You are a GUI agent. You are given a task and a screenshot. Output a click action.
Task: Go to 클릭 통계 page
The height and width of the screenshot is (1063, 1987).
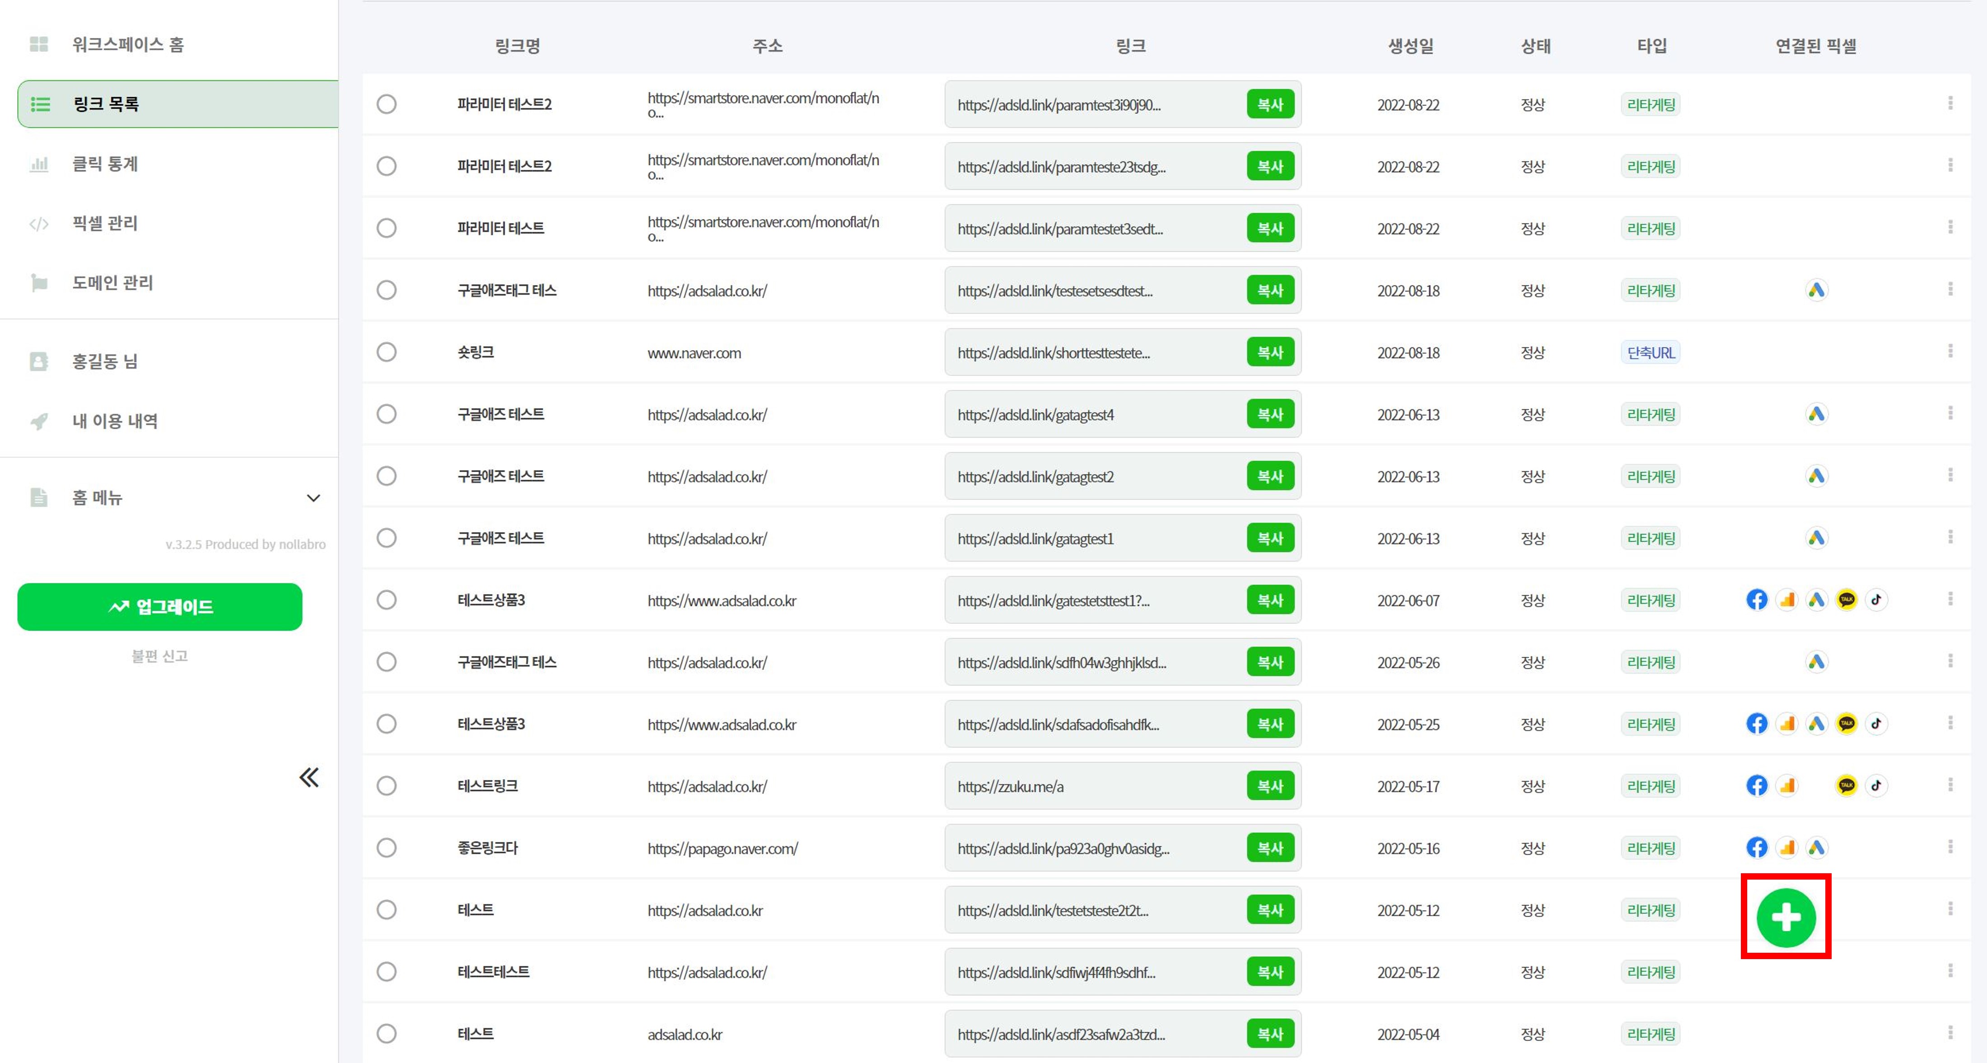pyautogui.click(x=105, y=164)
